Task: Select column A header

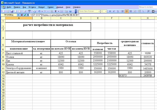Action: tap(19, 18)
